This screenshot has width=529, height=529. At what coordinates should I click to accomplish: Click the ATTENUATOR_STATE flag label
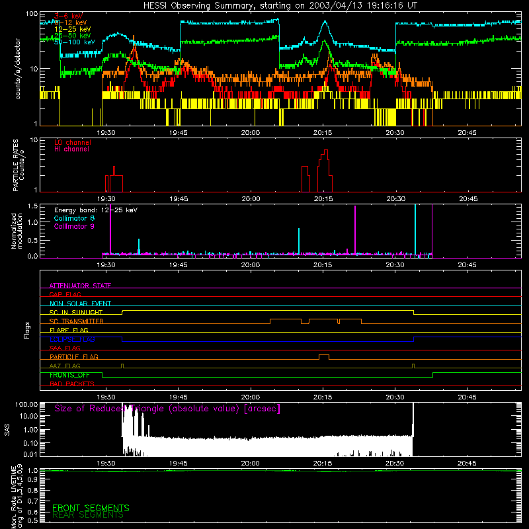80,286
